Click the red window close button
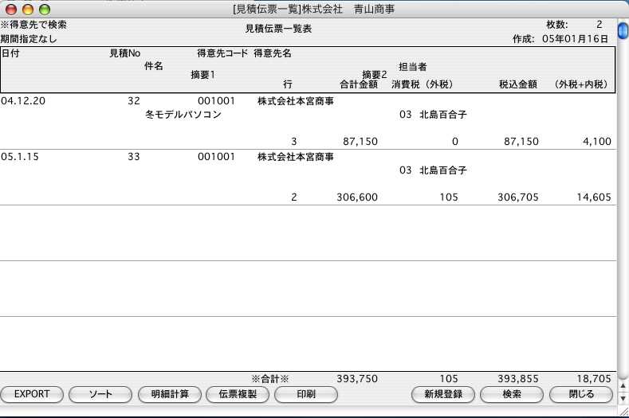Viewport: 629px width, 418px height. tap(10, 9)
